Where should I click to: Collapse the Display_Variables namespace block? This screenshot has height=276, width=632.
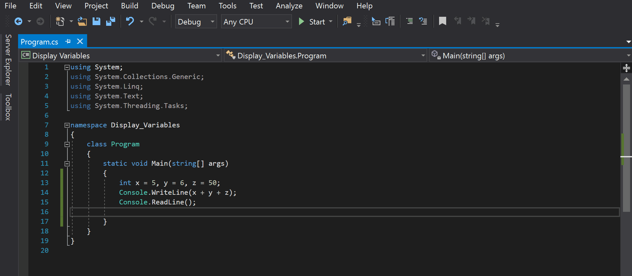pos(67,125)
